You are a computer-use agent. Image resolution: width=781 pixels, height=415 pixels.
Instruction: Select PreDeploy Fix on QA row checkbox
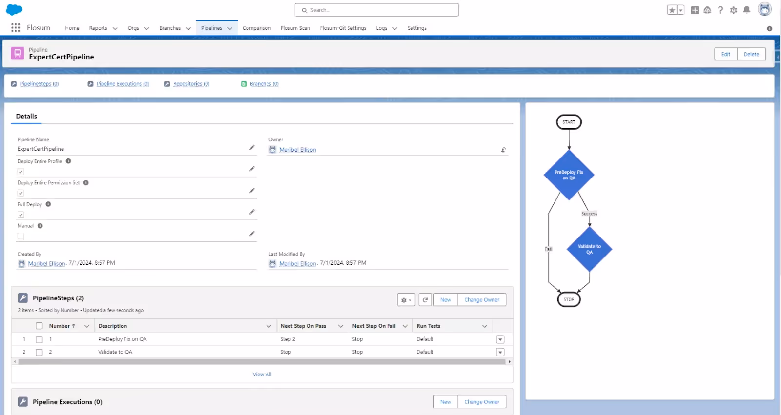click(39, 339)
